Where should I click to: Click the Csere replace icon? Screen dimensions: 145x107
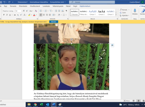click(123, 13)
